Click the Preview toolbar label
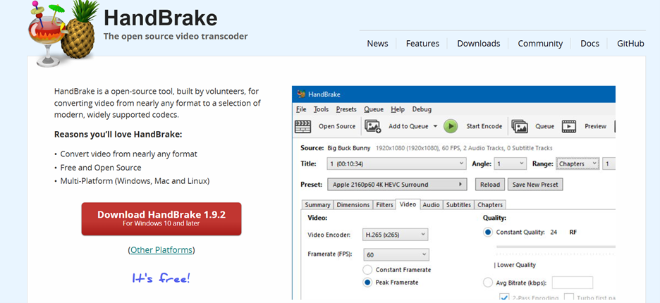This screenshot has height=303, width=660. (595, 126)
